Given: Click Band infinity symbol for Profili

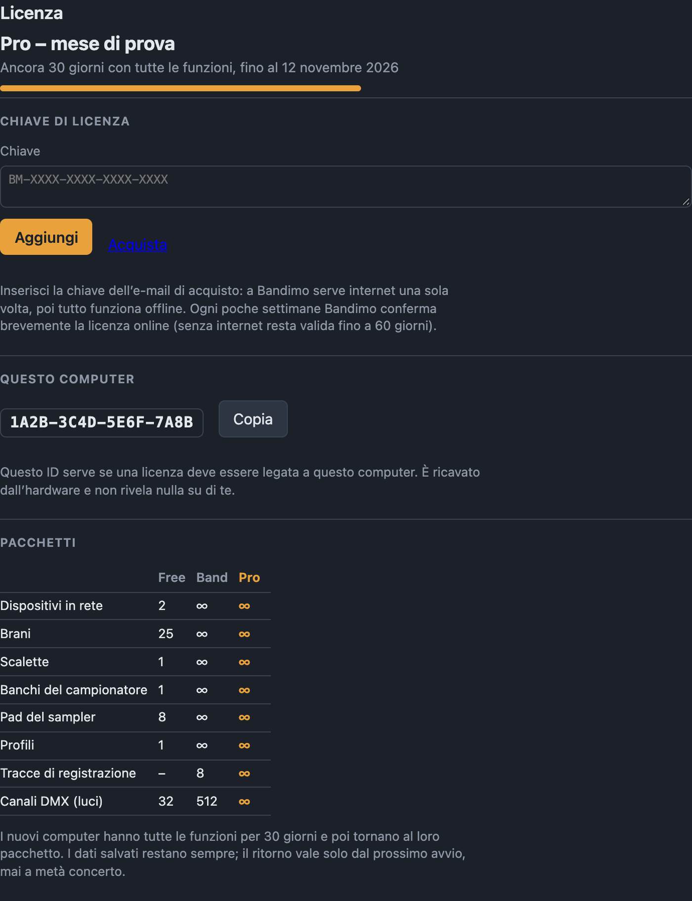Looking at the screenshot, I should (x=202, y=745).
